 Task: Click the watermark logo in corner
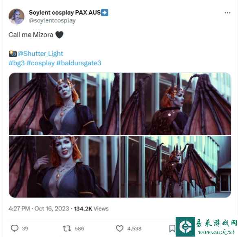[x=207, y=227]
